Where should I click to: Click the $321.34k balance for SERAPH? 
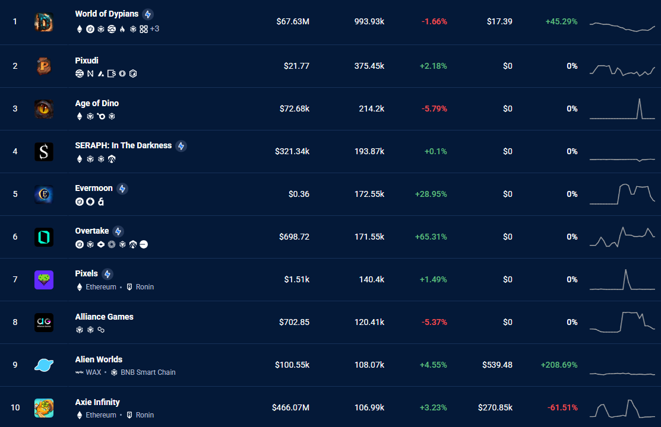pos(292,151)
